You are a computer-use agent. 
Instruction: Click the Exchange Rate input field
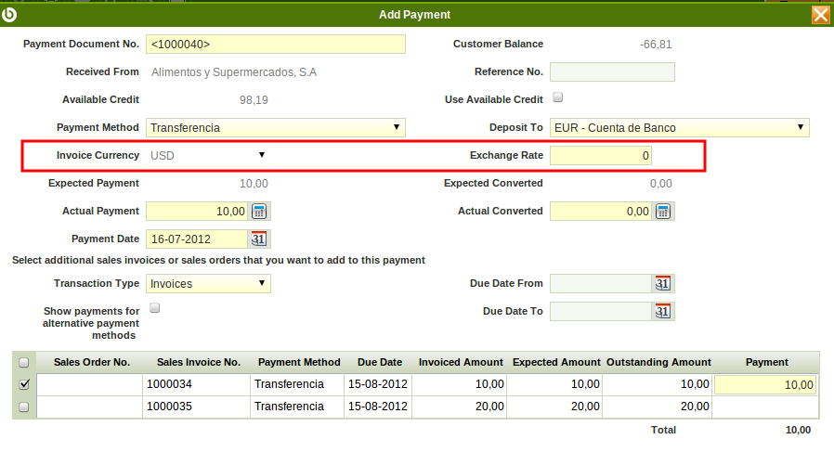(600, 156)
